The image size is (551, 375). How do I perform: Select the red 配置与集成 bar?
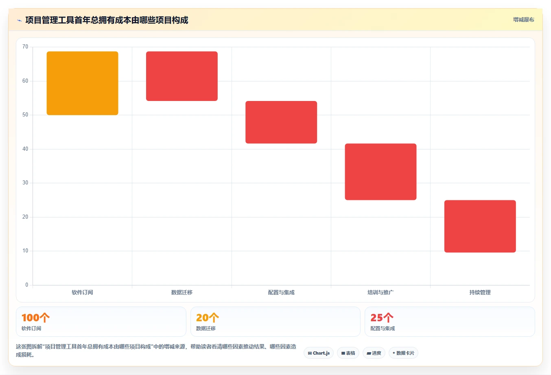tap(281, 122)
